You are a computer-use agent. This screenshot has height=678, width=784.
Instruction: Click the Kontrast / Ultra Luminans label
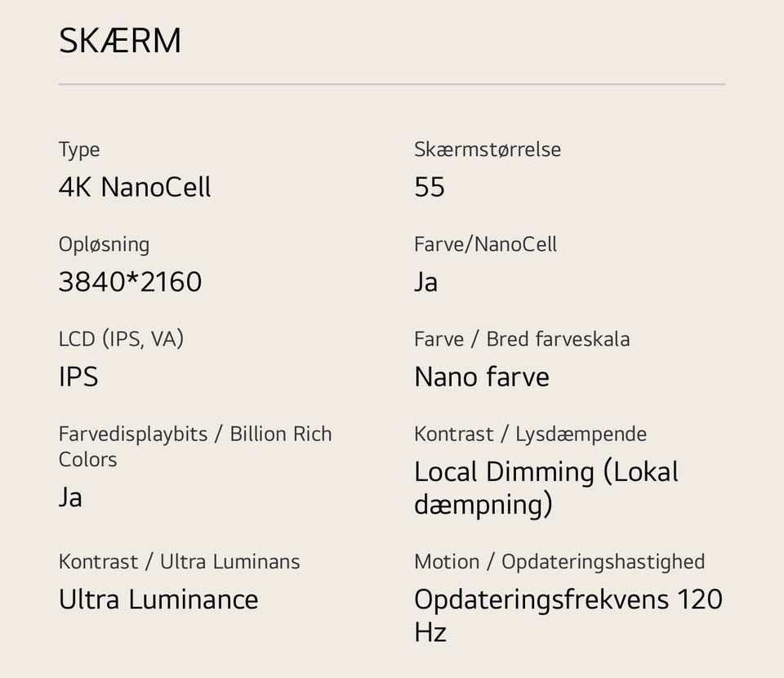179,562
